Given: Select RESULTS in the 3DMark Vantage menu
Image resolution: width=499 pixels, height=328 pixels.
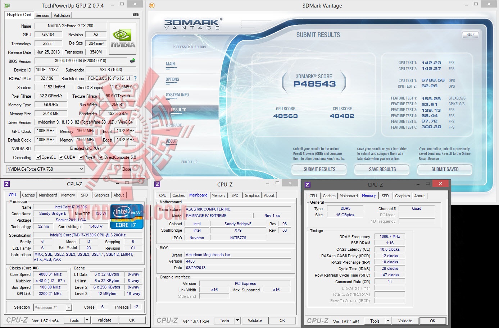Looking at the screenshot, I should (178, 110).
